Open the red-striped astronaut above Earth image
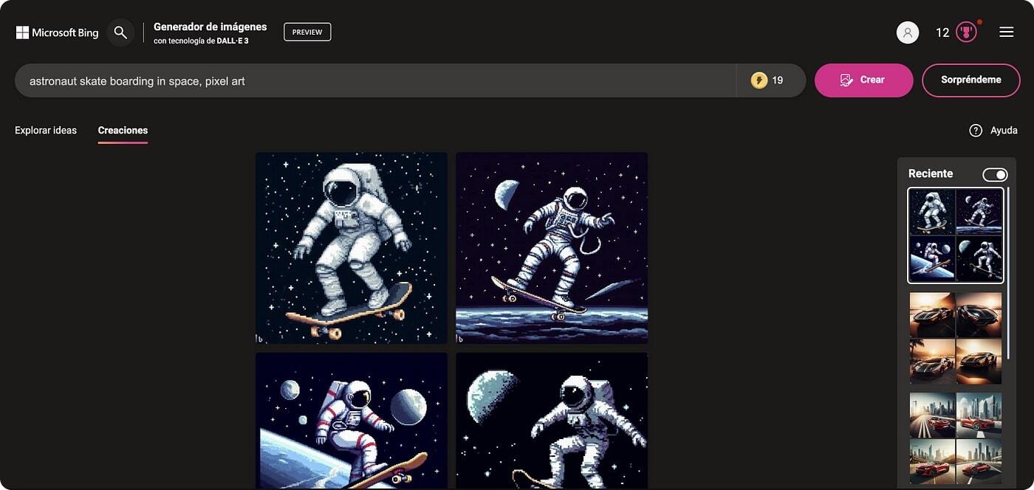The width and height of the screenshot is (1034, 490). pyautogui.click(x=352, y=421)
